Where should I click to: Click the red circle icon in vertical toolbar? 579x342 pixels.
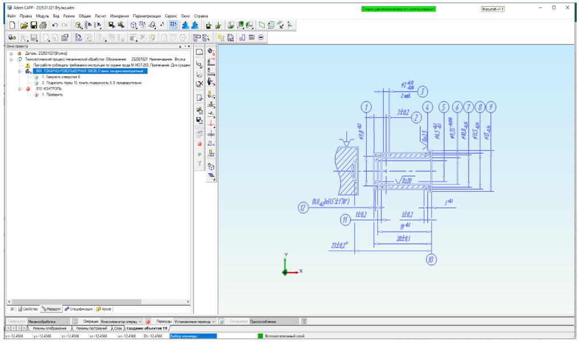coord(200,144)
